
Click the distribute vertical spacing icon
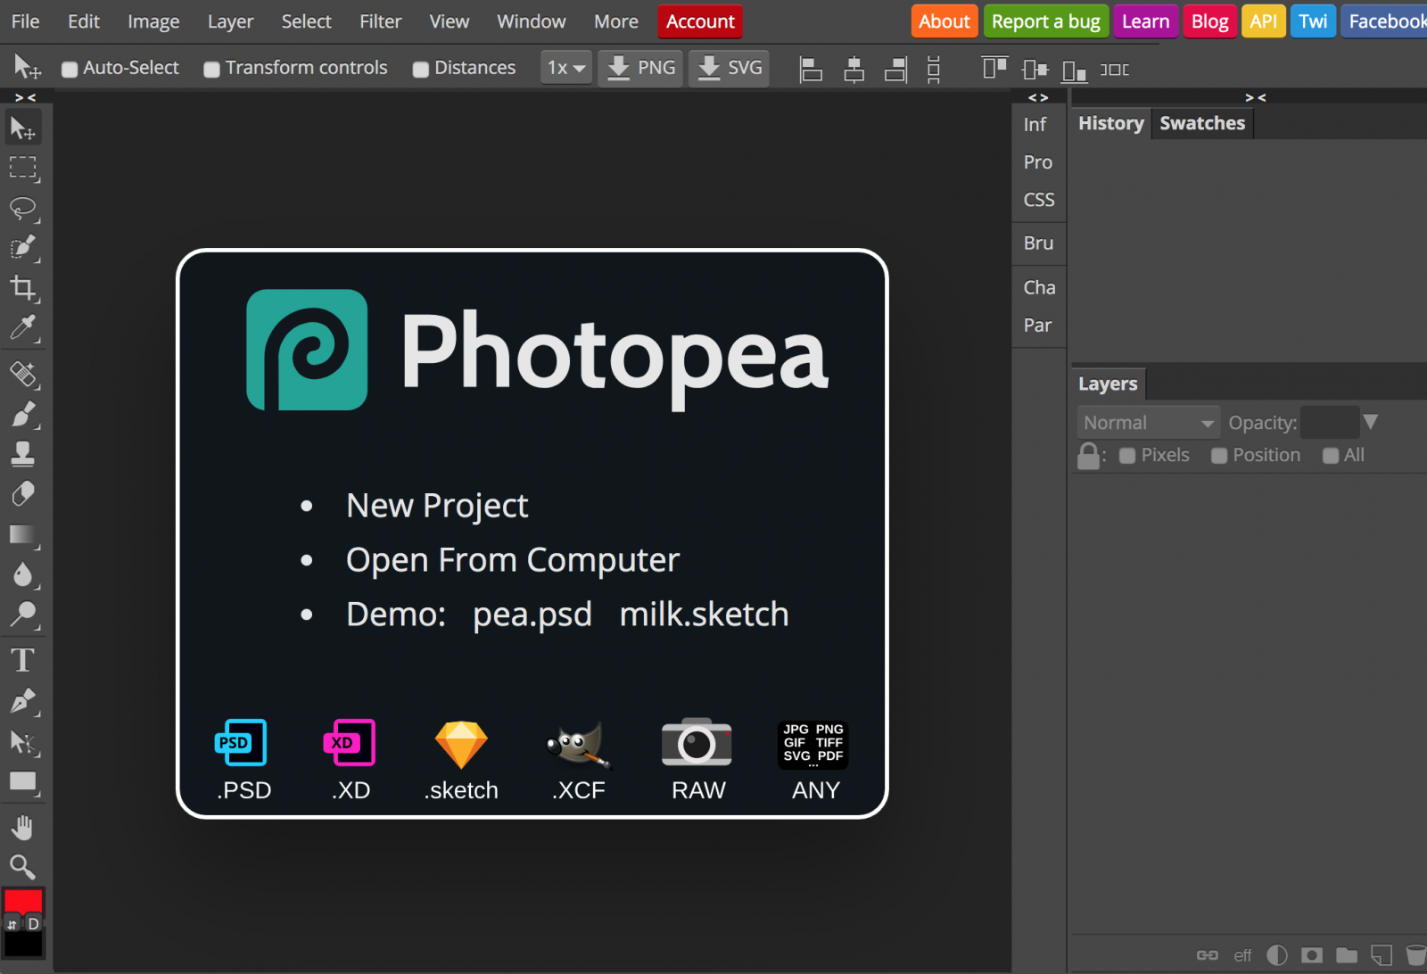click(933, 69)
